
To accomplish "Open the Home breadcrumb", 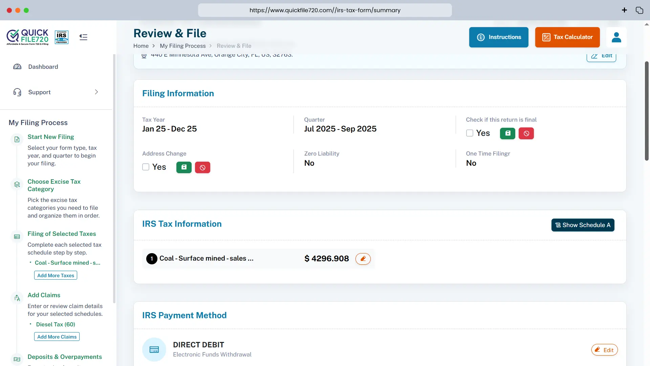I will [x=141, y=46].
